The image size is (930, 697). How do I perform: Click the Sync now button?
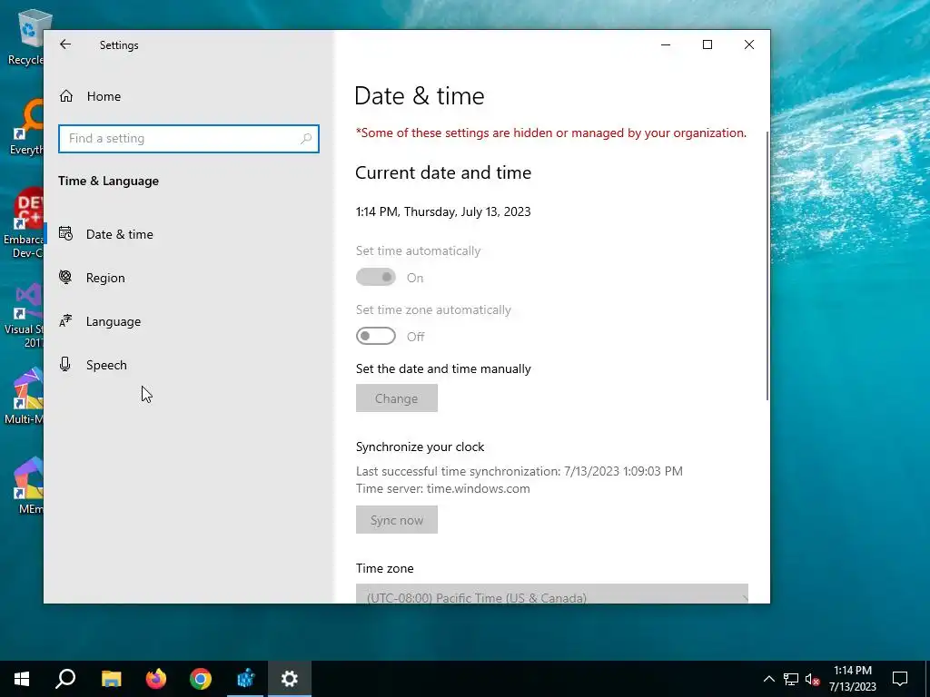(396, 520)
